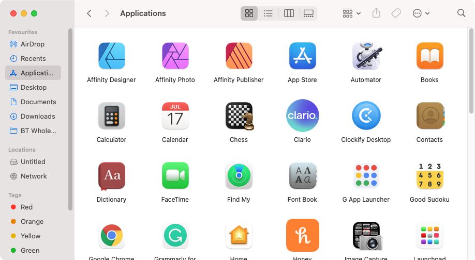
Task: Select the Grammarly app icon
Action: [x=175, y=235]
